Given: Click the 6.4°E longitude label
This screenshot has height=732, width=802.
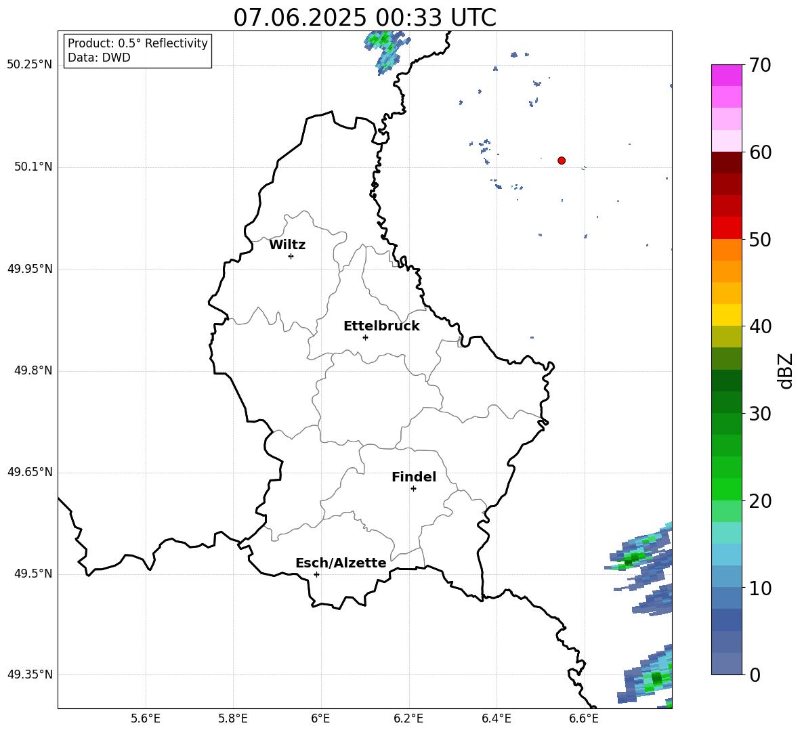Looking at the screenshot, I should (x=496, y=718).
